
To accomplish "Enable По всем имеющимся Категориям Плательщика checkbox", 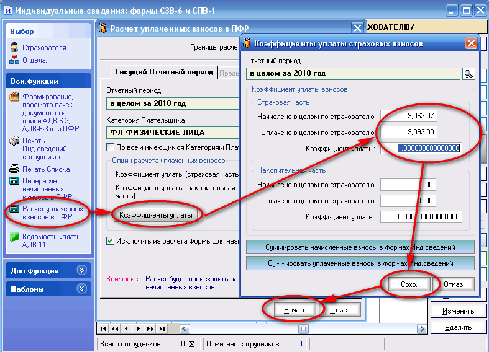I will [110, 147].
